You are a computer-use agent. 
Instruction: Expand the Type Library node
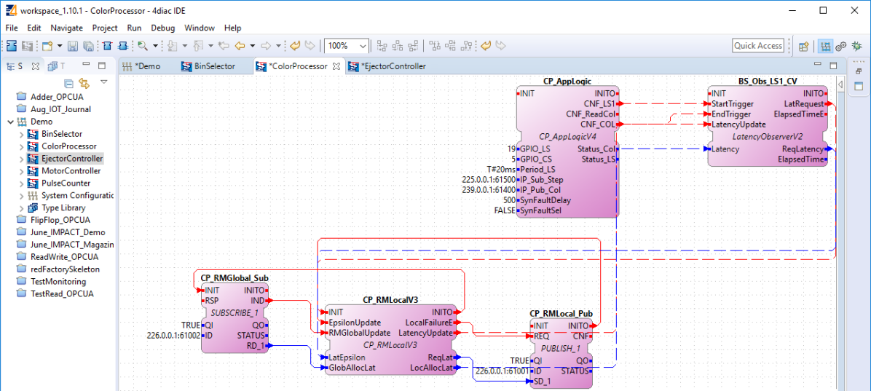[x=21, y=208]
